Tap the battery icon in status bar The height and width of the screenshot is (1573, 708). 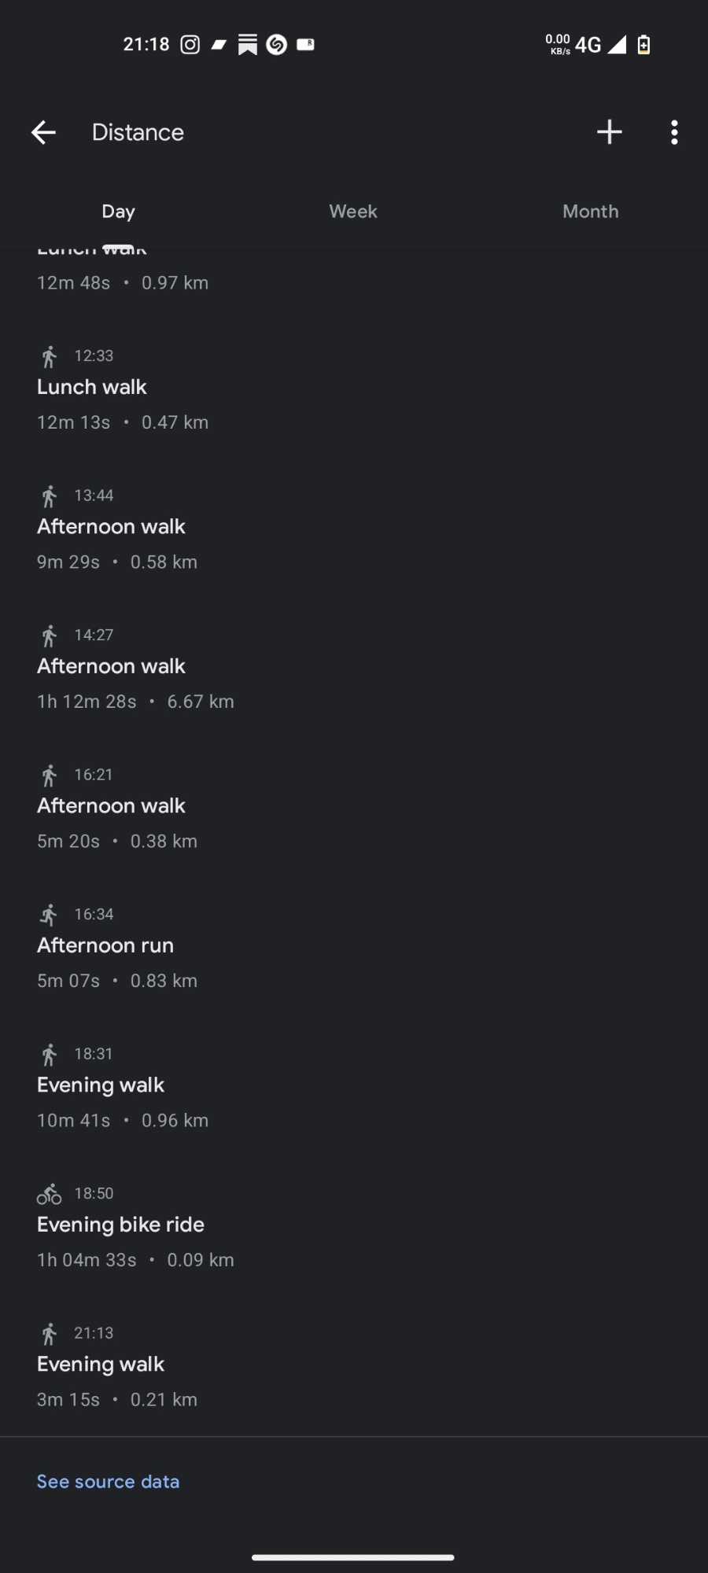pos(643,45)
